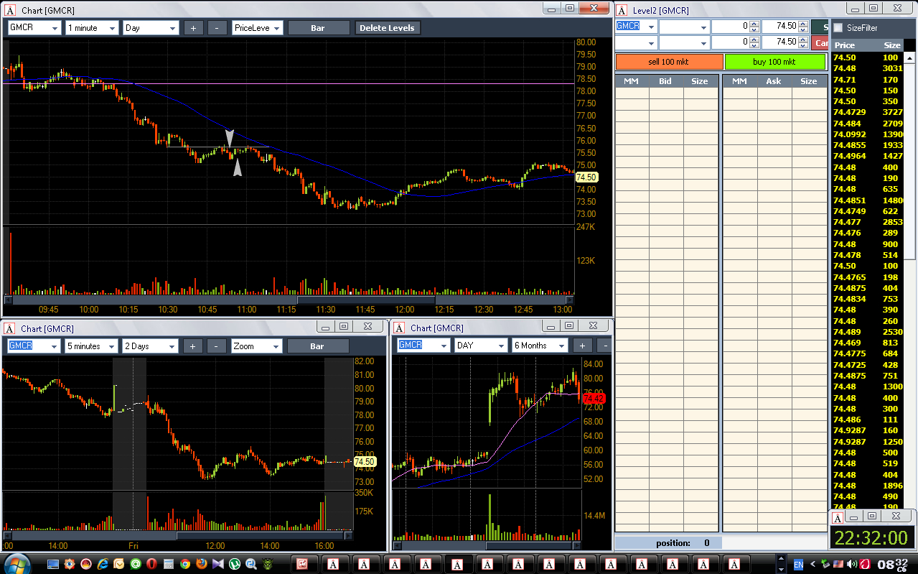This screenshot has width=918, height=574.
Task: Click the plus button on the 5-minute chart
Action: click(x=192, y=346)
